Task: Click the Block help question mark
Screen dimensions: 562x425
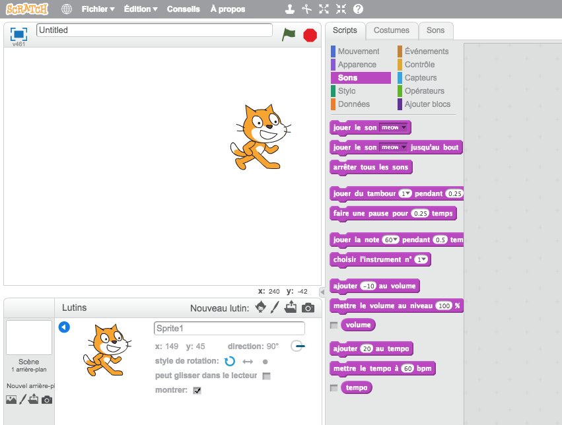Action: [x=358, y=9]
